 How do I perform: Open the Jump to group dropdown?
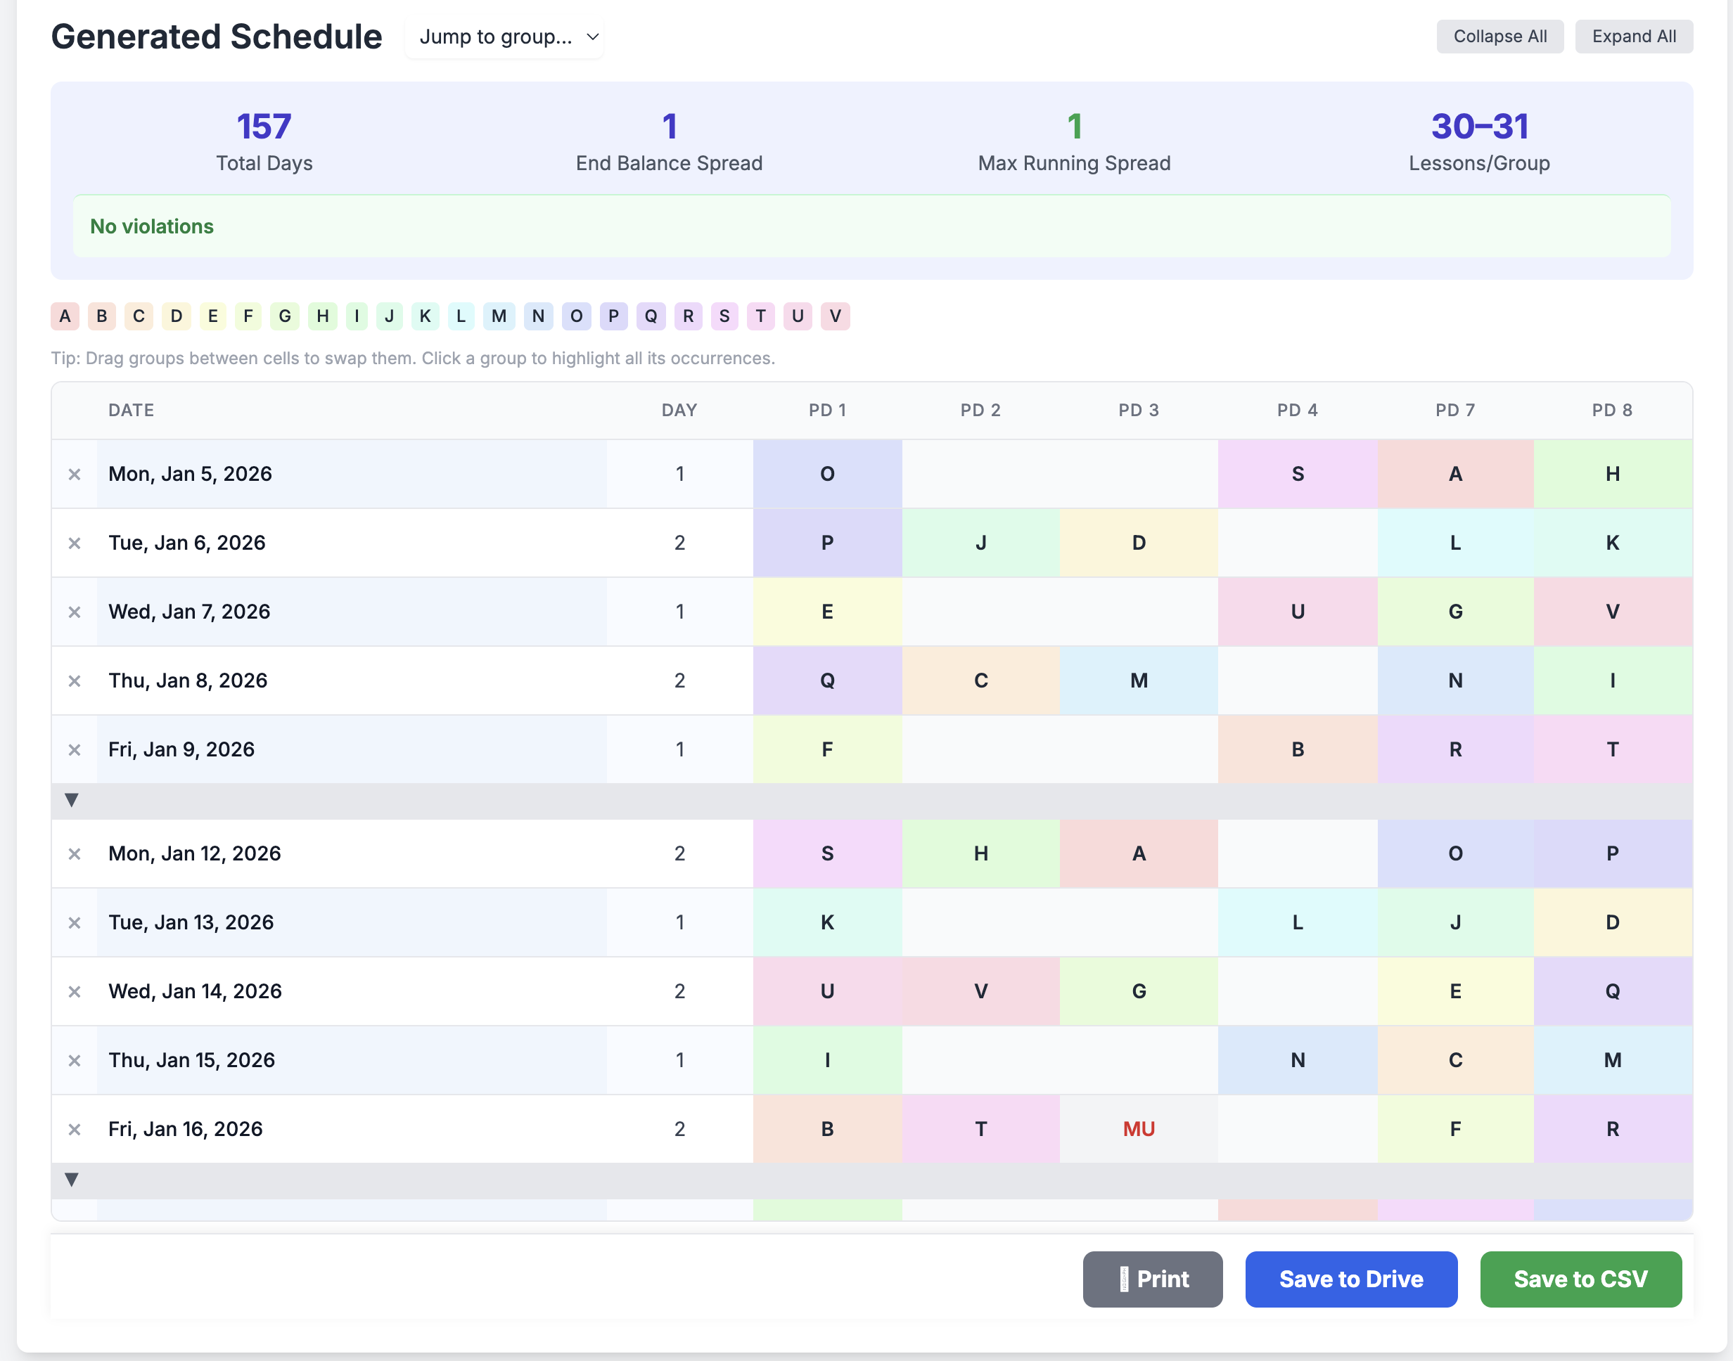tap(504, 37)
